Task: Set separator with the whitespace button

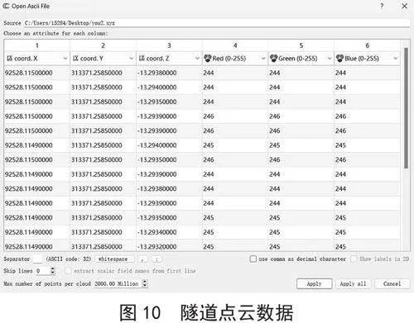Action: point(113,259)
